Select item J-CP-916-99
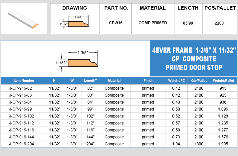Screen dimensions: 238x156 (x=20, y=109)
